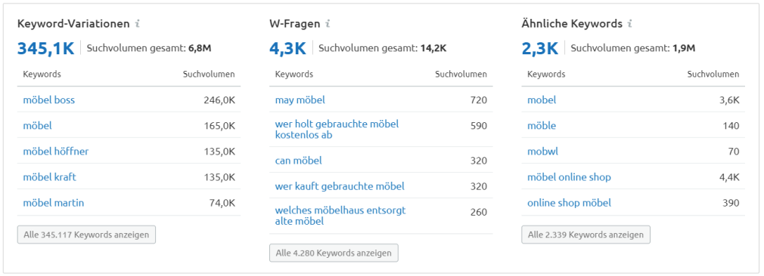The image size is (764, 276).
Task: Open the möbel boss keyword link
Action: (48, 100)
